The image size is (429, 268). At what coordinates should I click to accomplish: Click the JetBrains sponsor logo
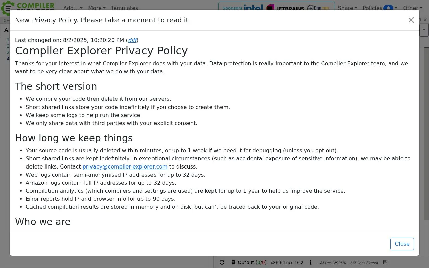pos(286,8)
